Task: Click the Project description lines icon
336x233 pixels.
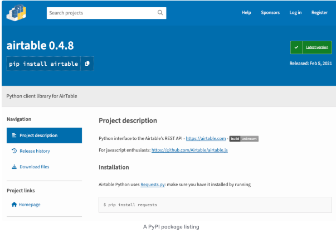Action: point(14,135)
